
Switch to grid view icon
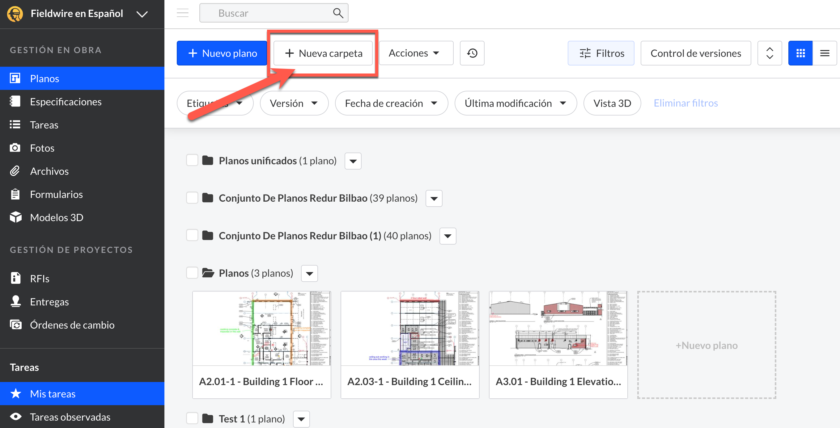click(800, 53)
